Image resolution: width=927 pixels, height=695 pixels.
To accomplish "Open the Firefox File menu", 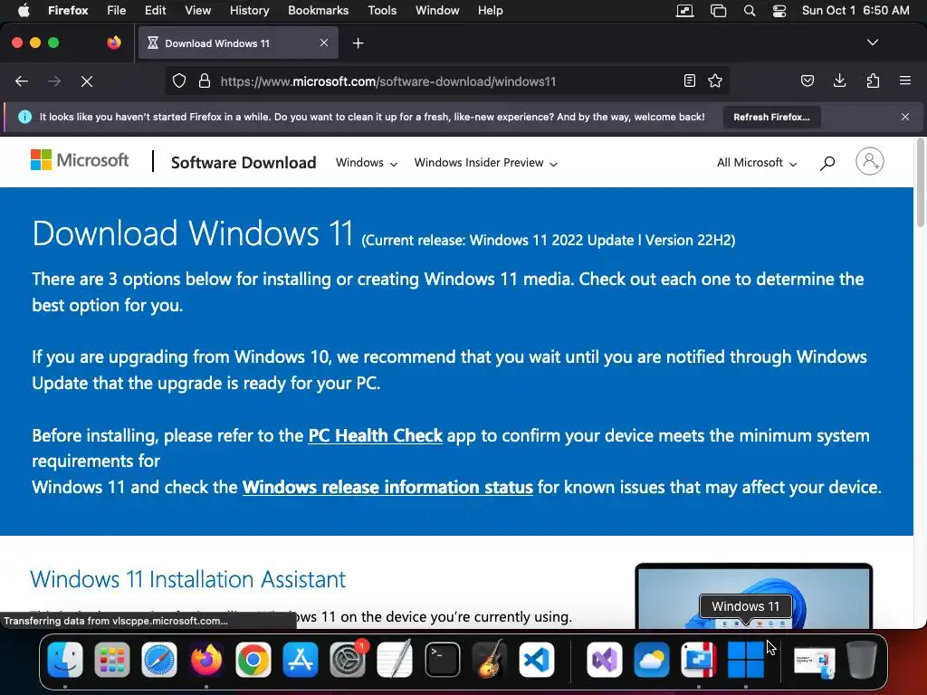I will pos(116,11).
